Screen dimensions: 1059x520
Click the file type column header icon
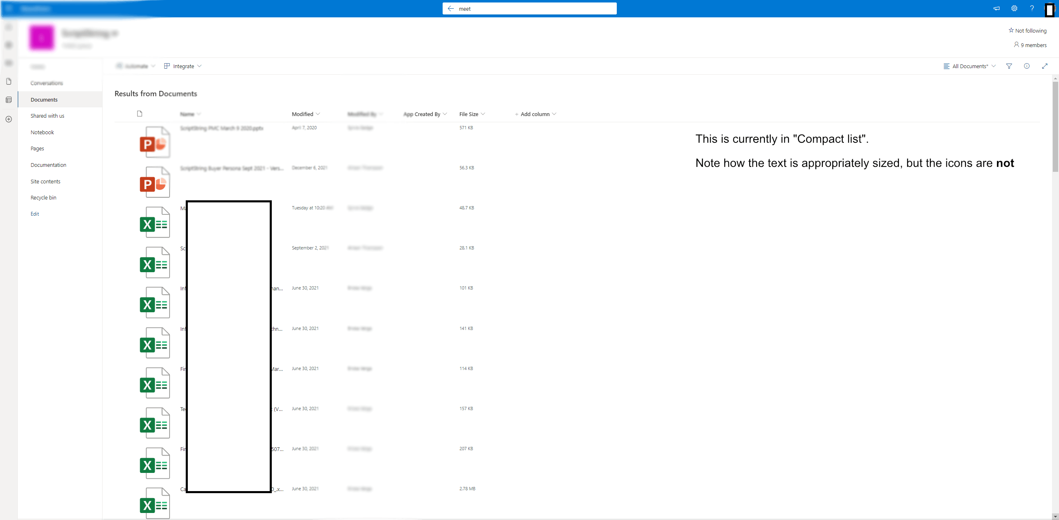click(139, 114)
